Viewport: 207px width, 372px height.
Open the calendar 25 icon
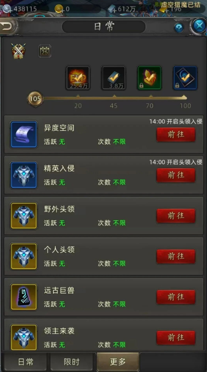click(x=45, y=51)
